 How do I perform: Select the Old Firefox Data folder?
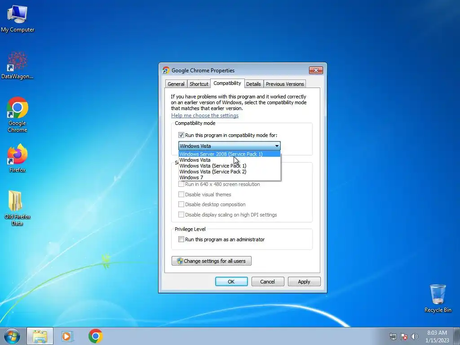pos(18,208)
